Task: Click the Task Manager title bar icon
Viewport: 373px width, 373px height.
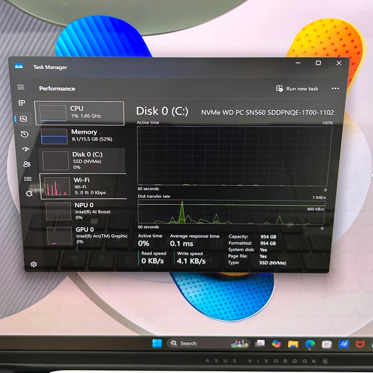Action: coord(19,66)
